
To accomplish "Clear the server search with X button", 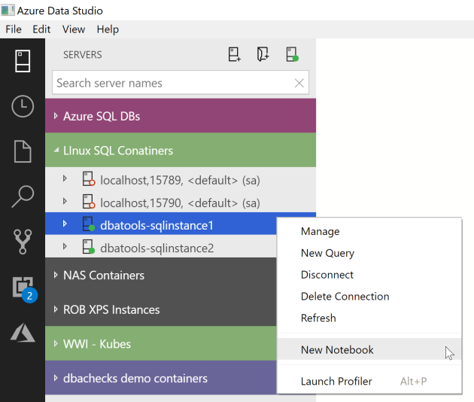I will click(299, 84).
